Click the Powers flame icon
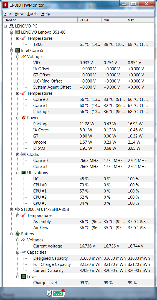This screenshot has height=300, width=157. (x=24, y=118)
